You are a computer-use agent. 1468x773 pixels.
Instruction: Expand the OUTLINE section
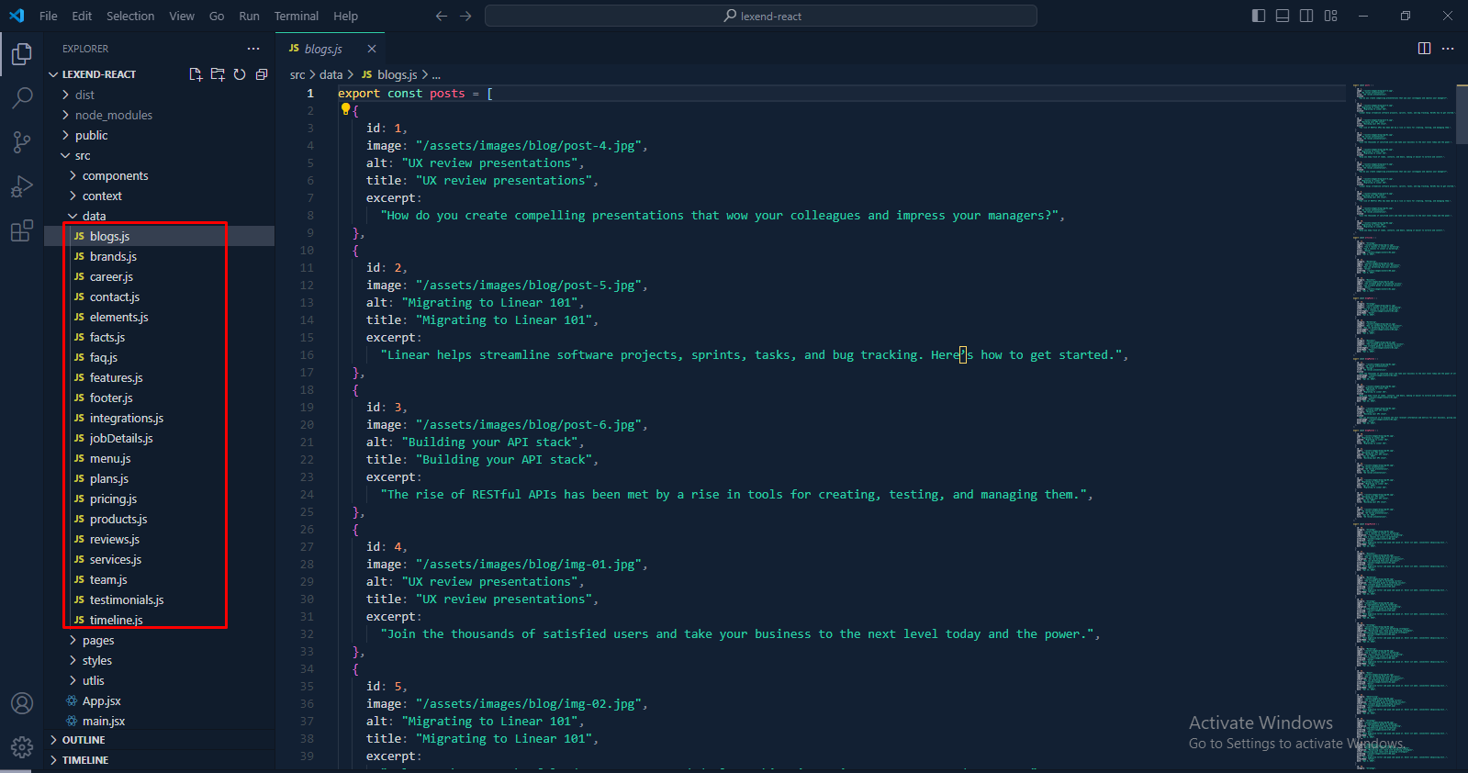84,740
